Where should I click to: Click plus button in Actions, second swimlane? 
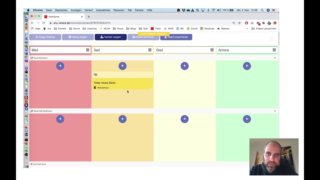pos(247,119)
